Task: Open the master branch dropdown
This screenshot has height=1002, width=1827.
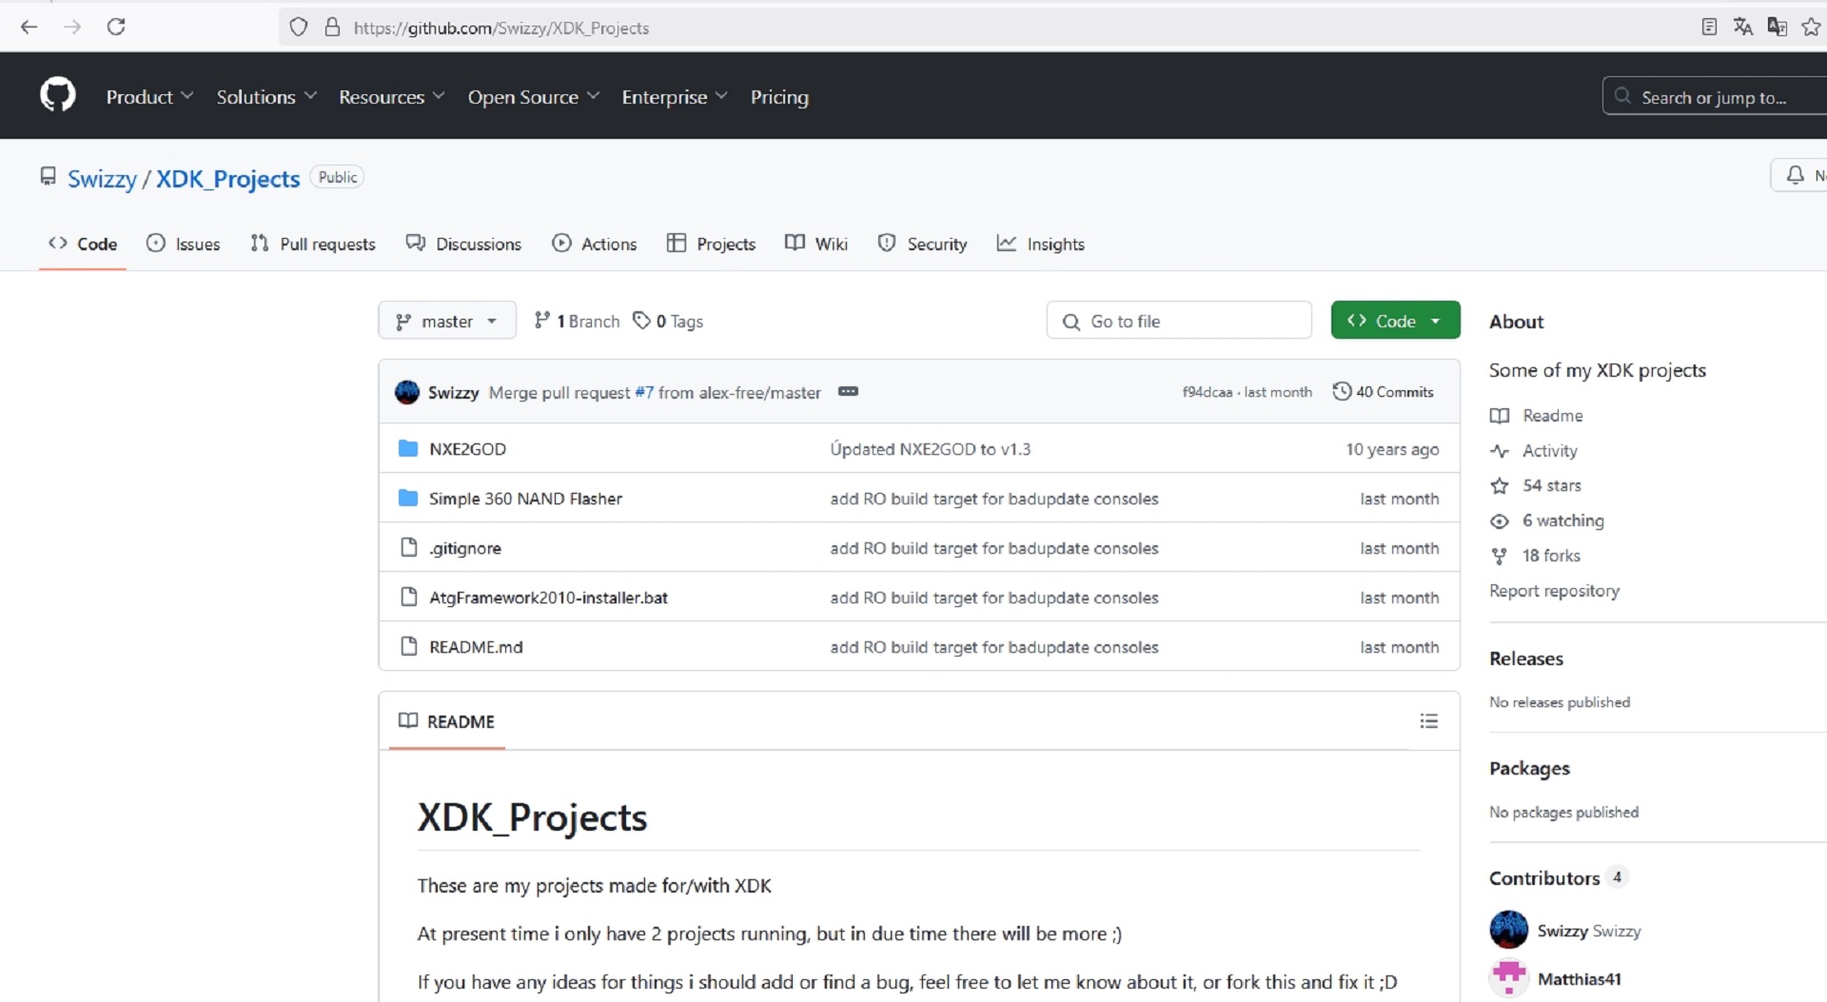Action: (x=446, y=321)
